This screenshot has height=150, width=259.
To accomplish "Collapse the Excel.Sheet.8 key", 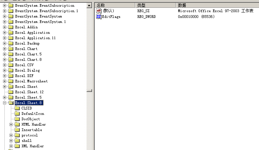I will pyautogui.click(x=5, y=103).
